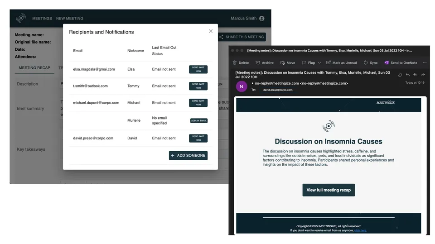The height and width of the screenshot is (244, 435).
Task: Click the Discussion on Insomnia Causes heading
Action: [329, 141]
